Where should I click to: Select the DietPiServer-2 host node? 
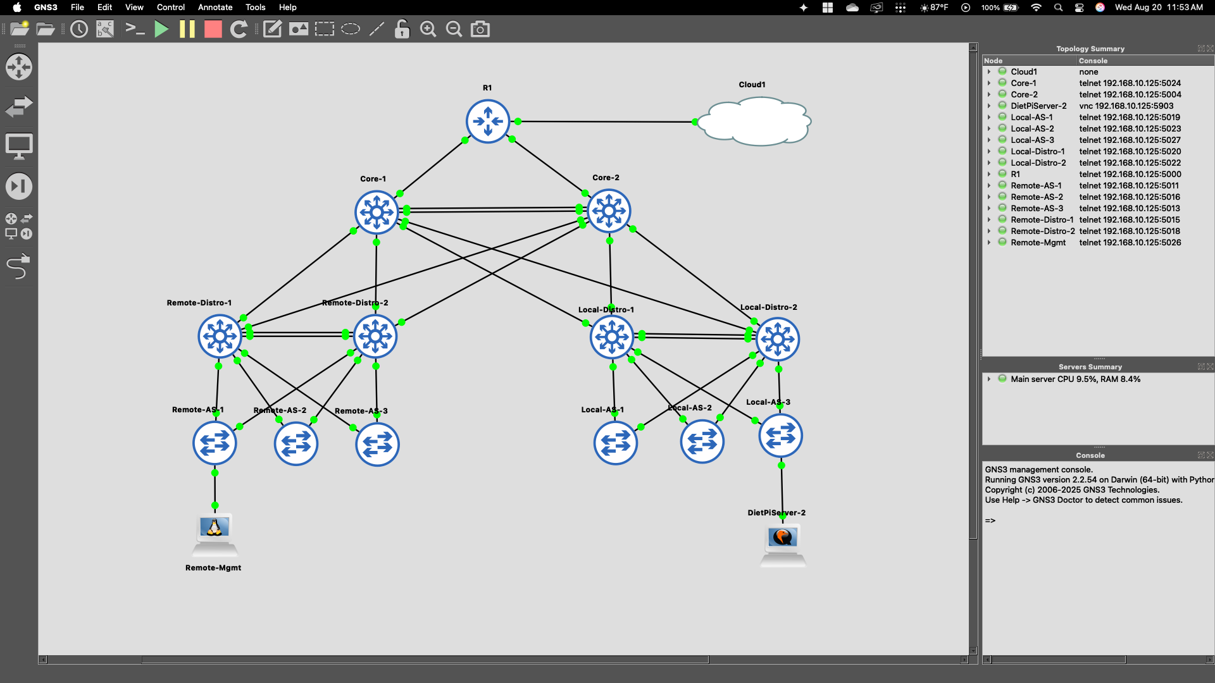click(783, 546)
